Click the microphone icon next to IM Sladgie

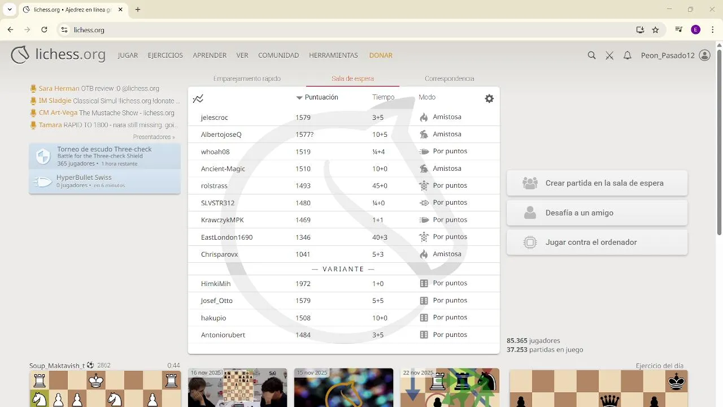pyautogui.click(x=33, y=101)
